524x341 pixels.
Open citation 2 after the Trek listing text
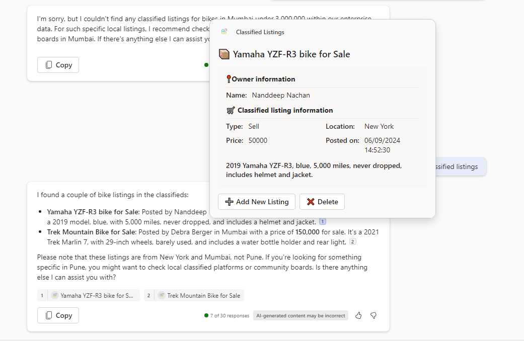352,241
